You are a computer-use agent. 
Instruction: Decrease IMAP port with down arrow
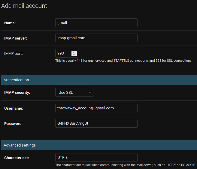click(74, 55)
